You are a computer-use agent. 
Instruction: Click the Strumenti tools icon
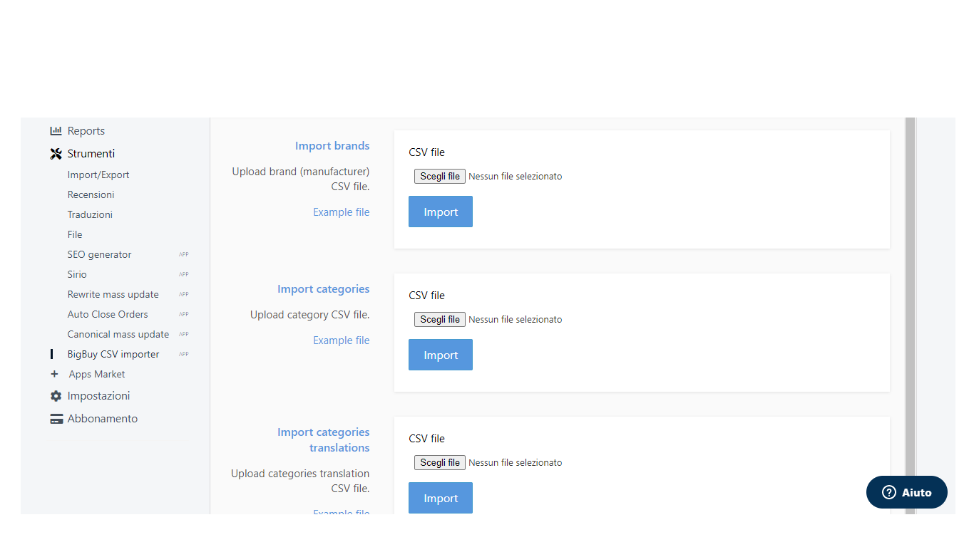[x=56, y=154]
